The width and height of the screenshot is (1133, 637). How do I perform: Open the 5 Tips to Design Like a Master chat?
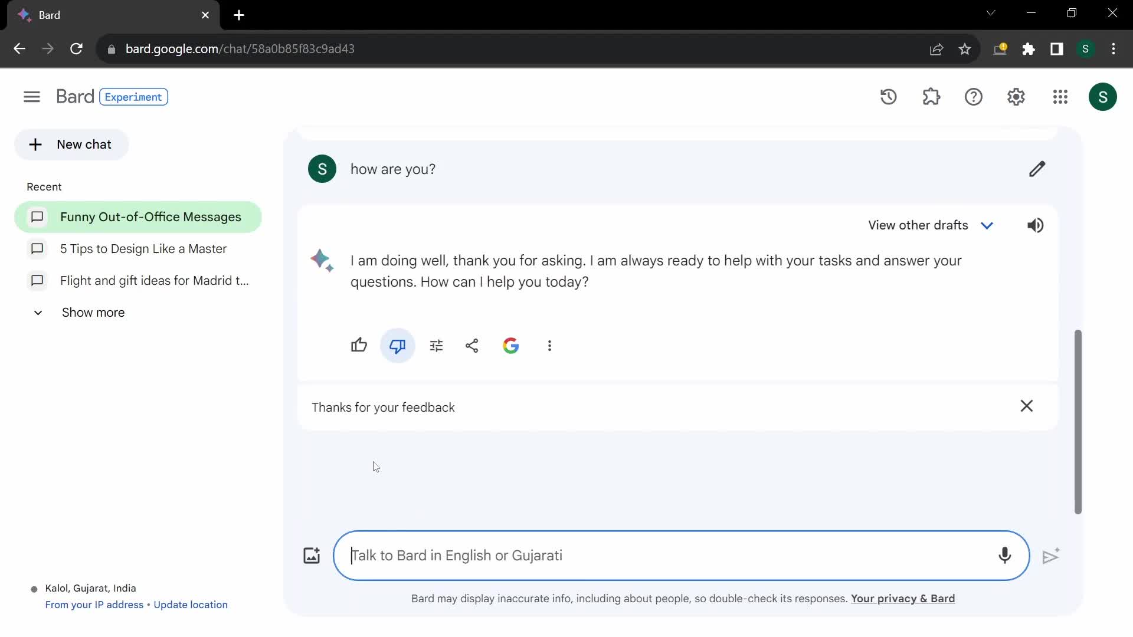tap(143, 249)
